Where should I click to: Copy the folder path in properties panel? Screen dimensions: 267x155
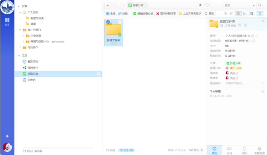[253, 36]
